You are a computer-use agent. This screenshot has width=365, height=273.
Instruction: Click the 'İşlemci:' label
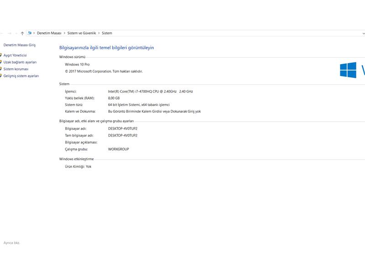(x=71, y=91)
